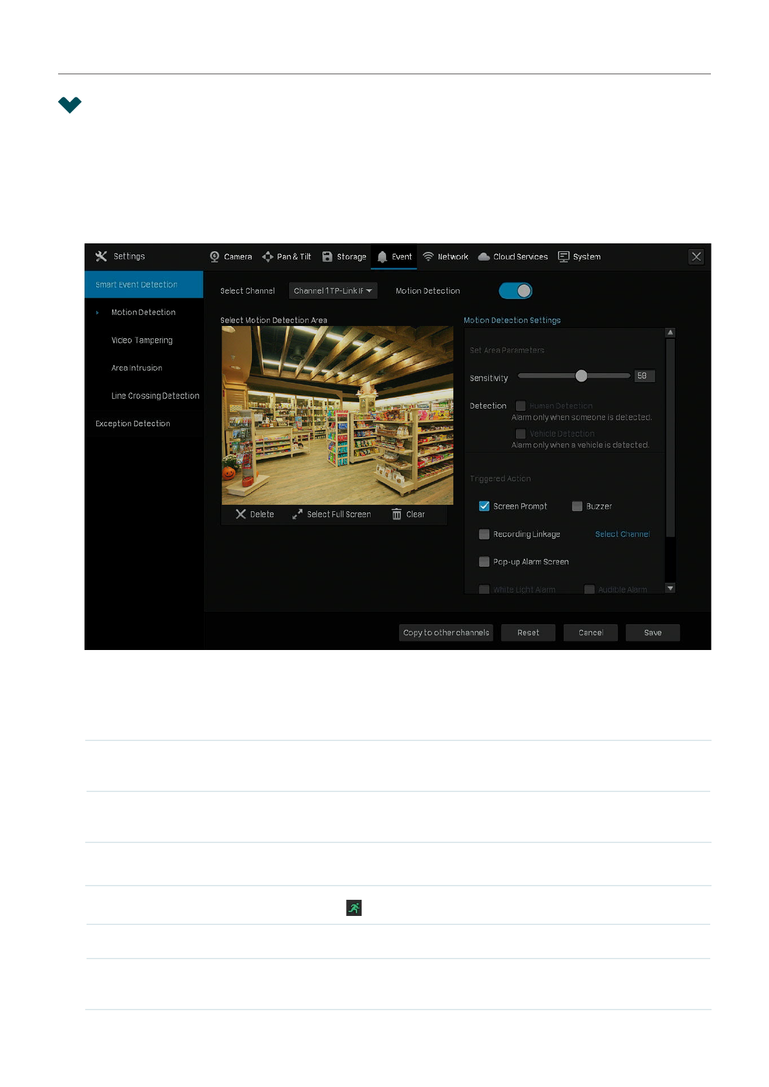
Task: Click the Sensitivity slider handle
Action: point(581,376)
